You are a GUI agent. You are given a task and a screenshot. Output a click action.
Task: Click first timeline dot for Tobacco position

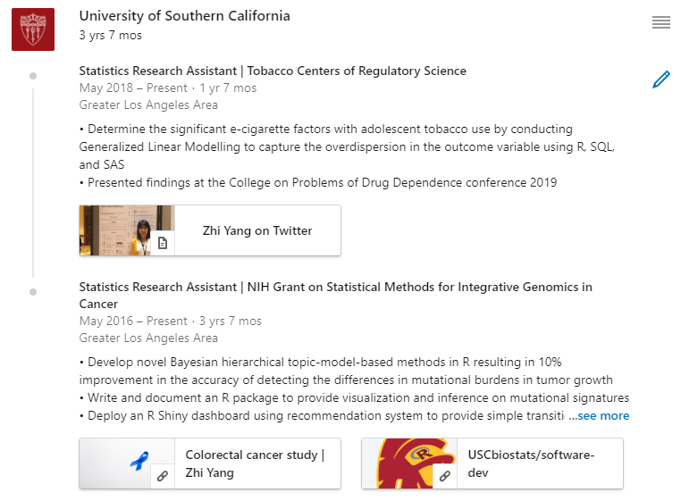pos(33,76)
